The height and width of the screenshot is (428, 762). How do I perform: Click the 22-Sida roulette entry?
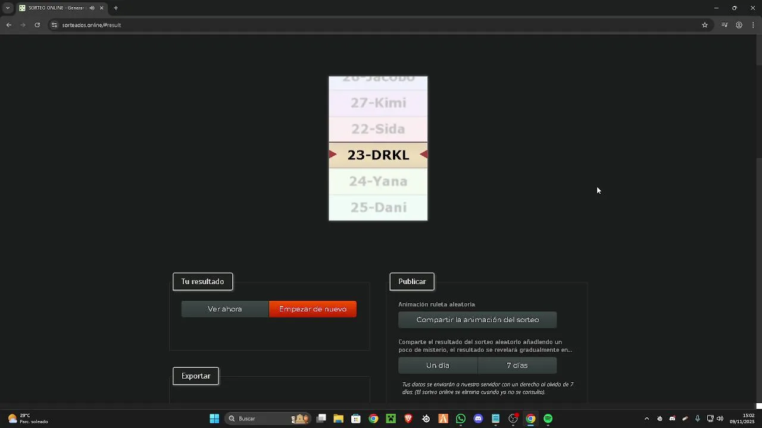(x=378, y=129)
